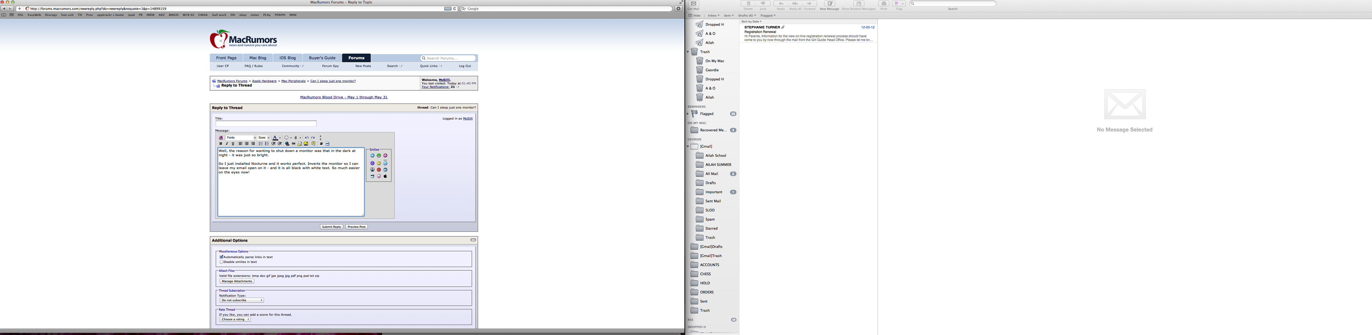This screenshot has height=335, width=1372.
Task: Click the Mac Peripherals breadcrumb link
Action: click(294, 81)
